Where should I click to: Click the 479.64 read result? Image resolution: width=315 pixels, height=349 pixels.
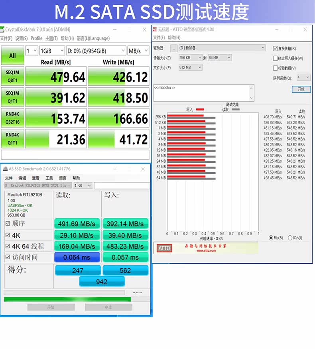(x=56, y=76)
